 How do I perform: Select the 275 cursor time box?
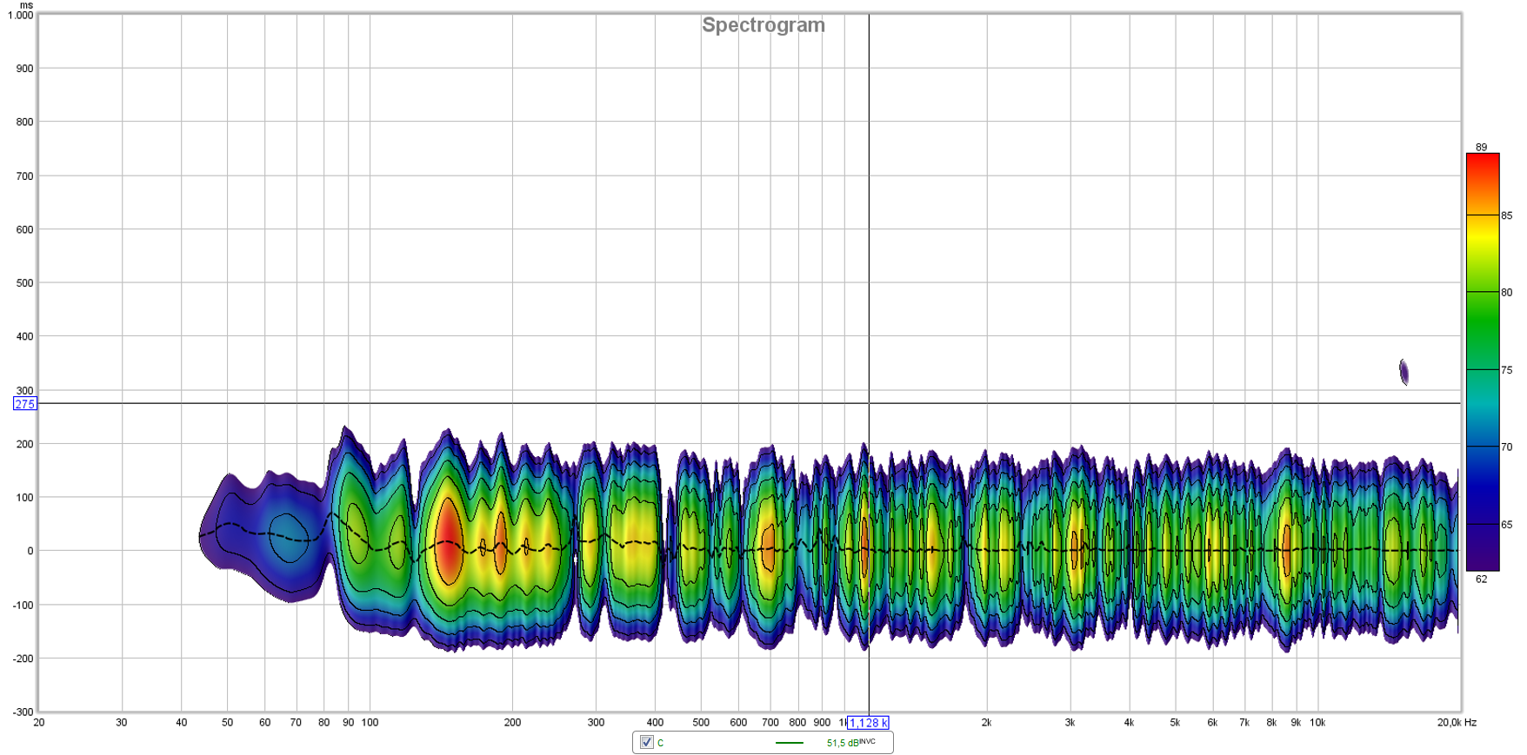point(24,404)
